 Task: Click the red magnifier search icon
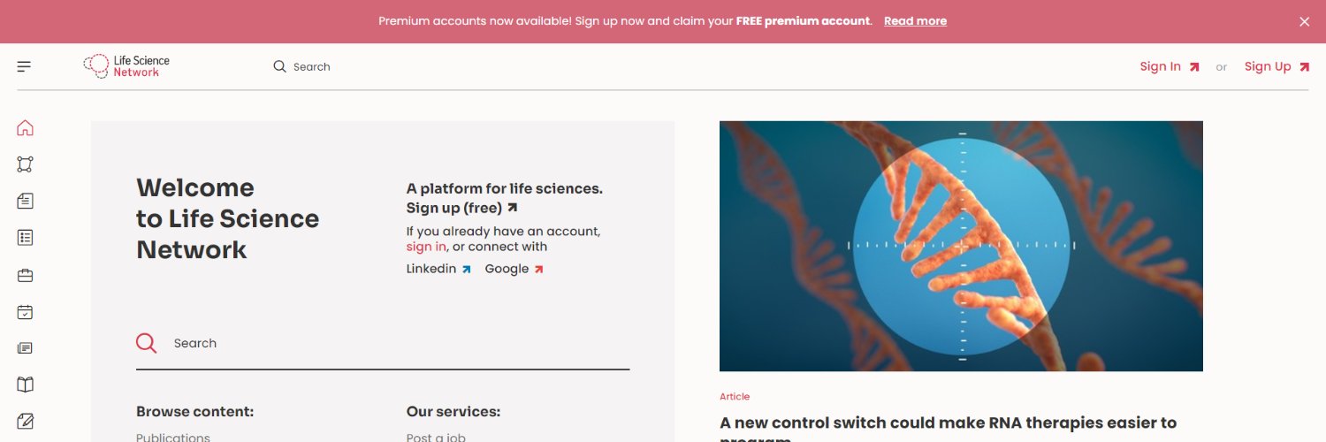[147, 343]
